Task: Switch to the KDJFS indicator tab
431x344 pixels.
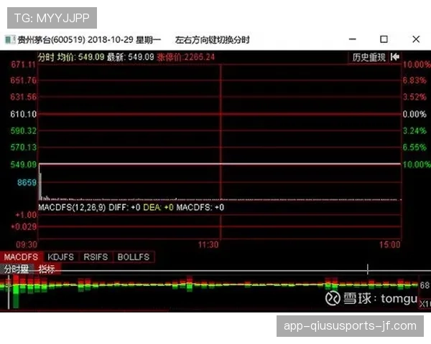Action: 61,257
